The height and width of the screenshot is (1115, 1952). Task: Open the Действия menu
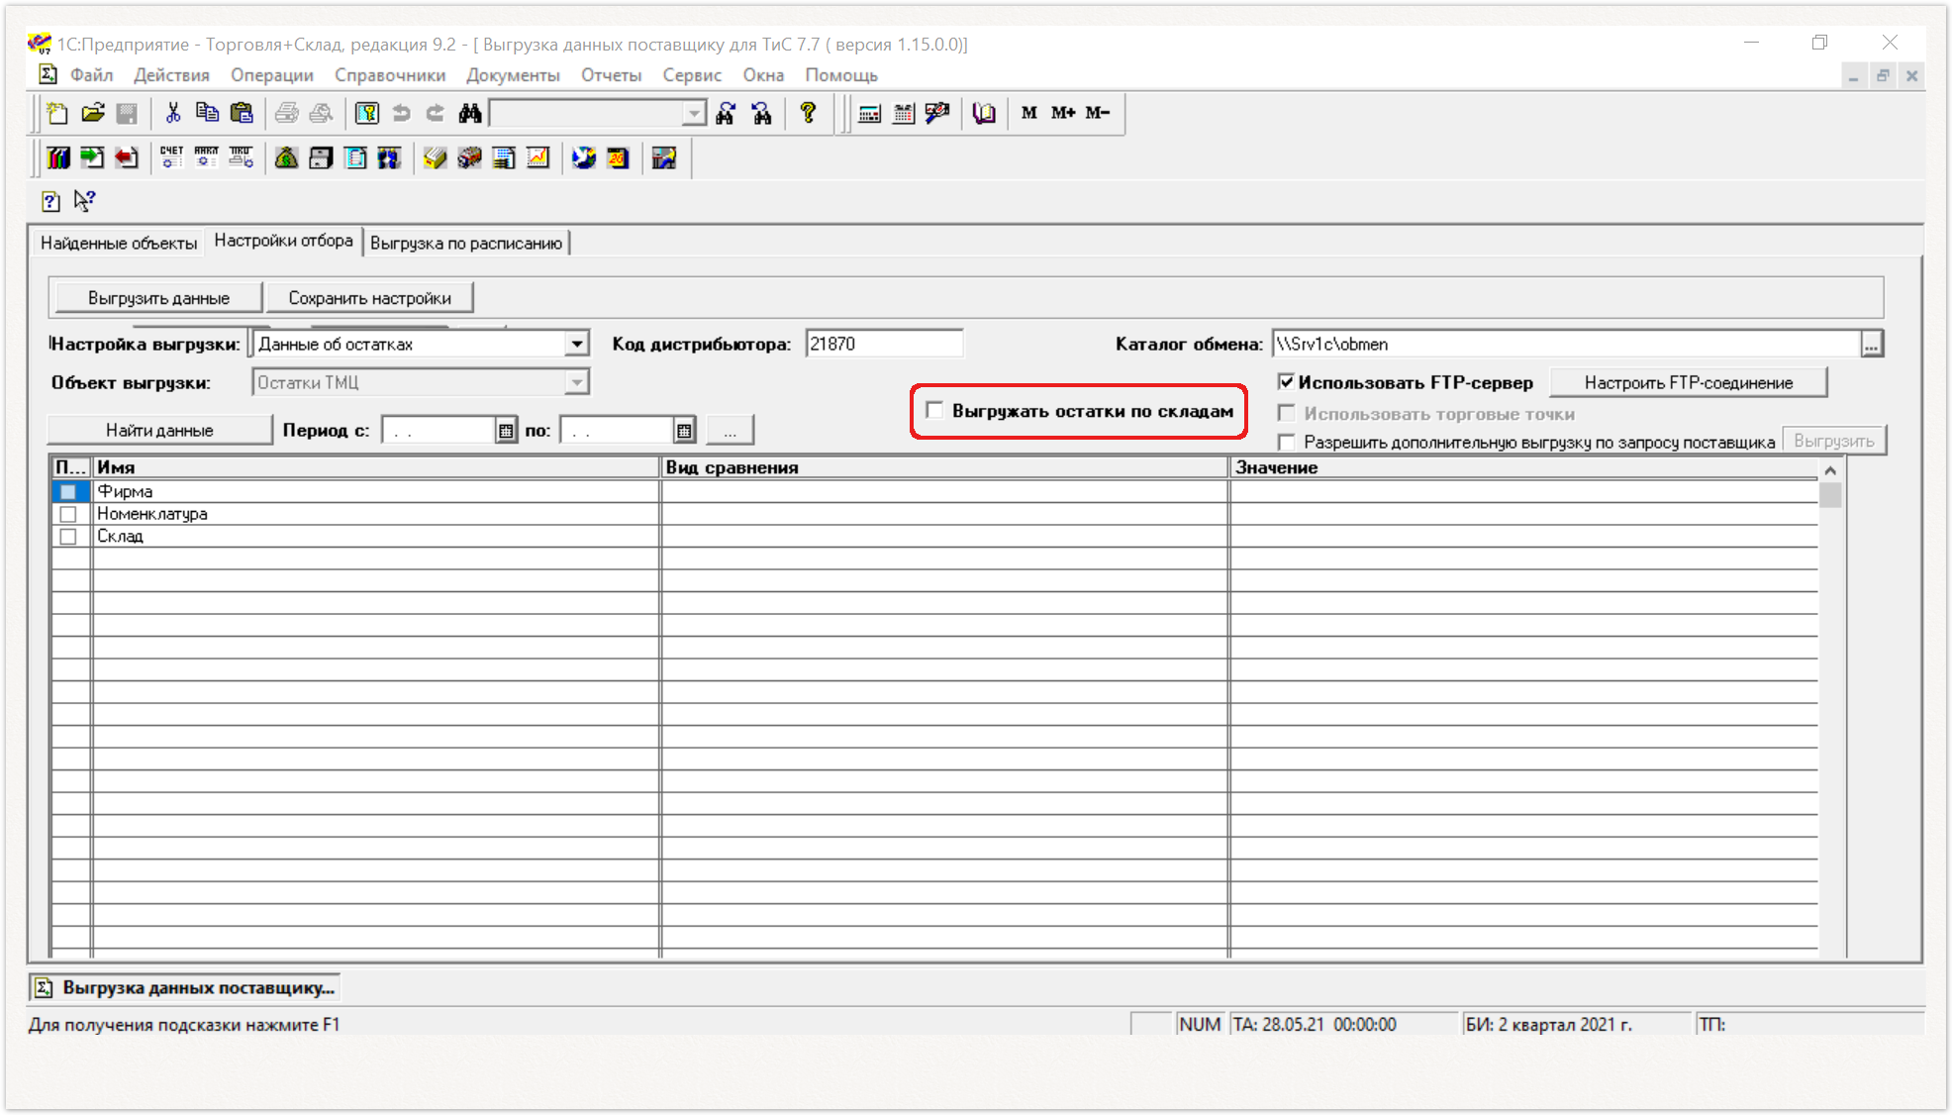point(171,75)
